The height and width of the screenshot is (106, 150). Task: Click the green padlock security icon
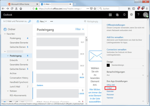[x=36, y=9]
